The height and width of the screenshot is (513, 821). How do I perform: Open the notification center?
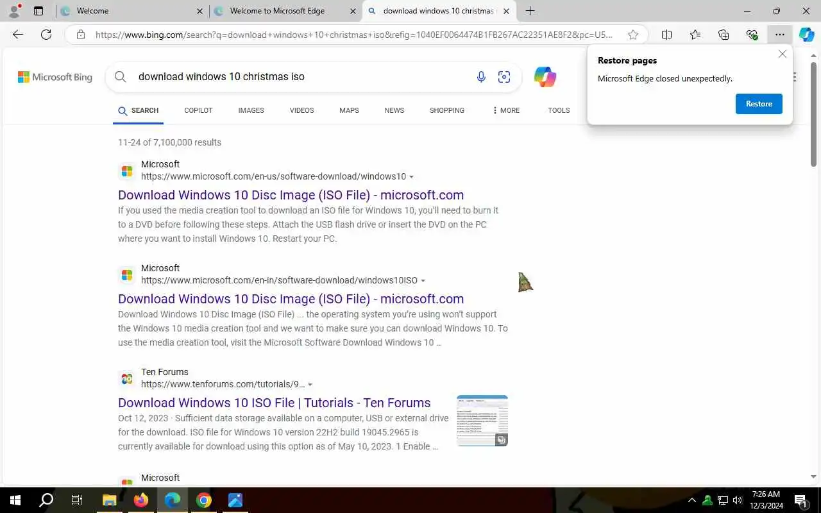click(800, 500)
